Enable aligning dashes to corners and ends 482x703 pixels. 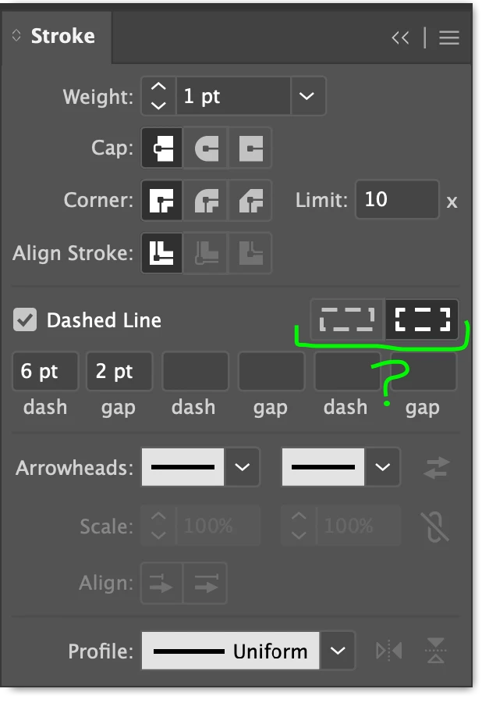click(422, 319)
